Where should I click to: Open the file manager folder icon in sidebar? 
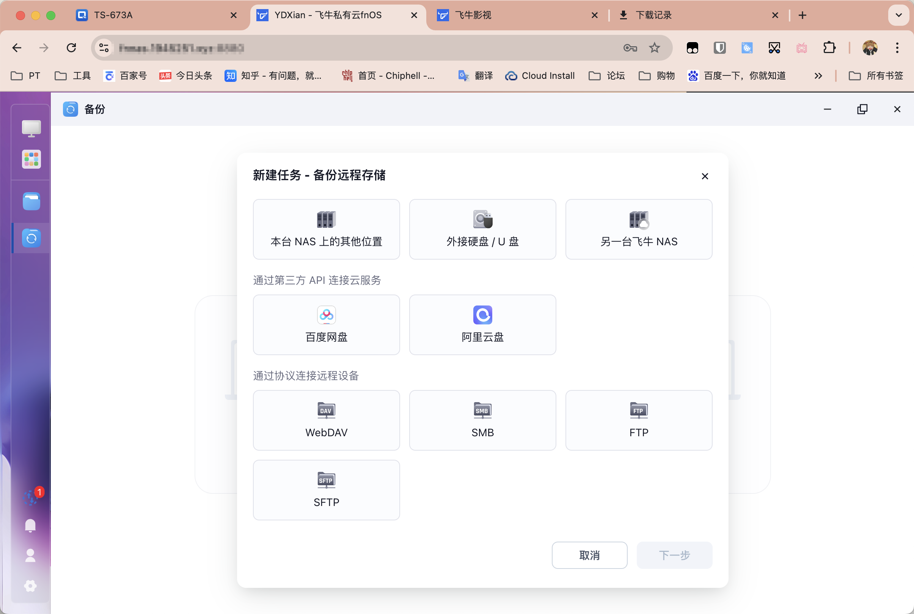pyautogui.click(x=31, y=201)
